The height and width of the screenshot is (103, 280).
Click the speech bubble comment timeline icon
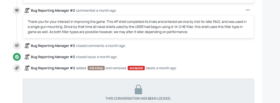17,11
